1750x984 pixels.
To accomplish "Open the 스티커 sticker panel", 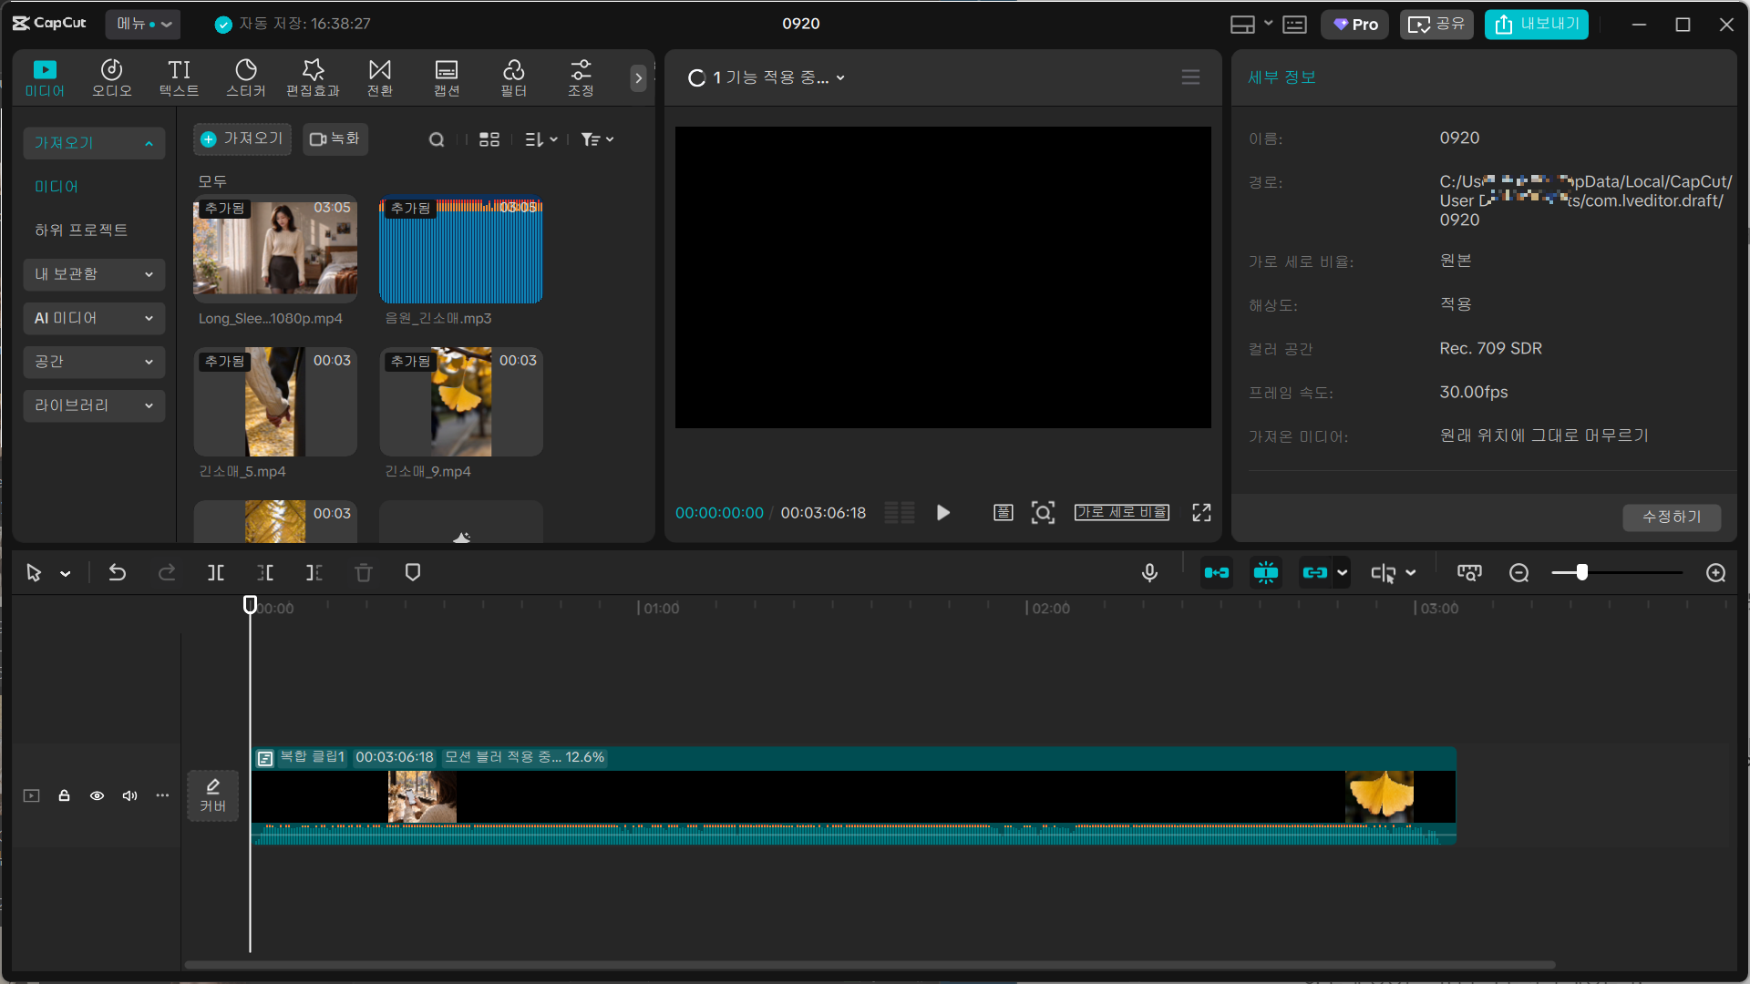I will click(x=246, y=78).
